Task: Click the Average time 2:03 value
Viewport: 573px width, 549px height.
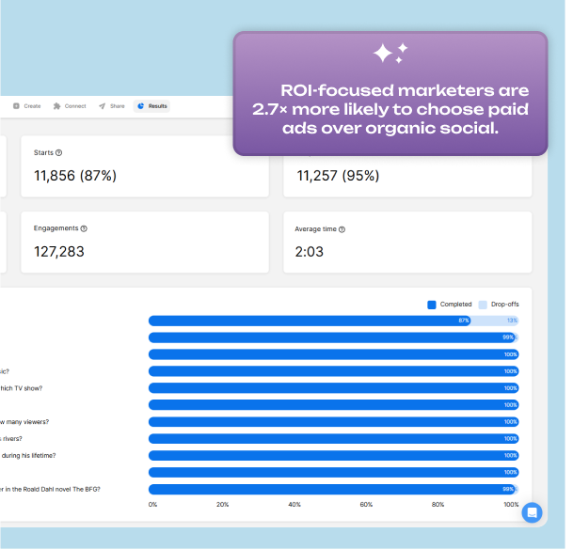Action: point(311,252)
